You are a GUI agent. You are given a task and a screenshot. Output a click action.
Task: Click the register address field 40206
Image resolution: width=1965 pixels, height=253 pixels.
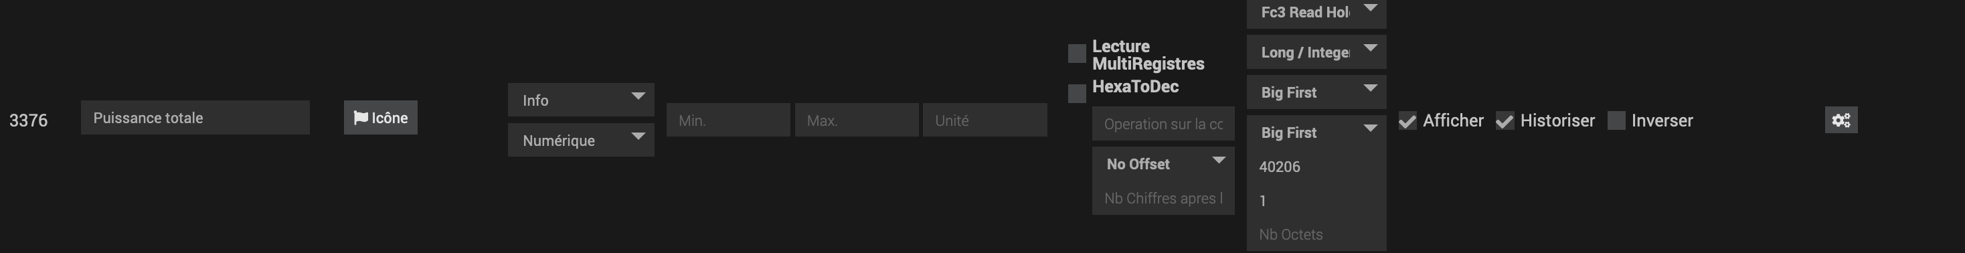pos(1316,166)
